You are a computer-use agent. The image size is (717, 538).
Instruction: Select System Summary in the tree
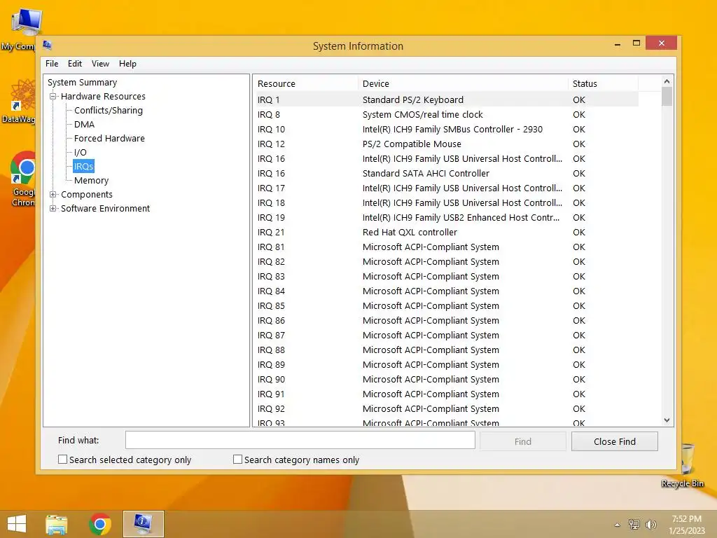tap(83, 83)
